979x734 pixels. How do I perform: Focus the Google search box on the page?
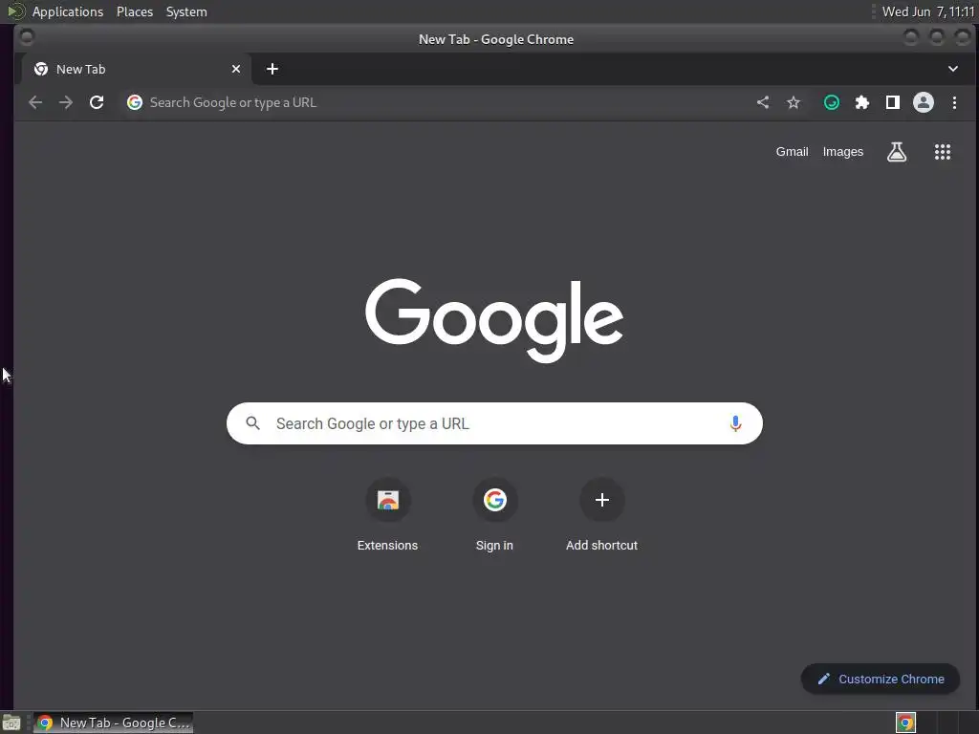494,423
